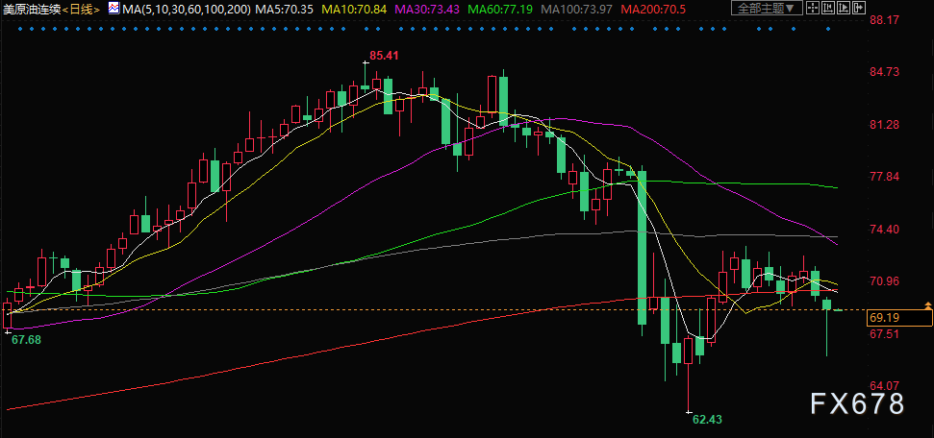The image size is (934, 438).
Task: Open the 全部主题 dropdown
Action: coord(767,8)
